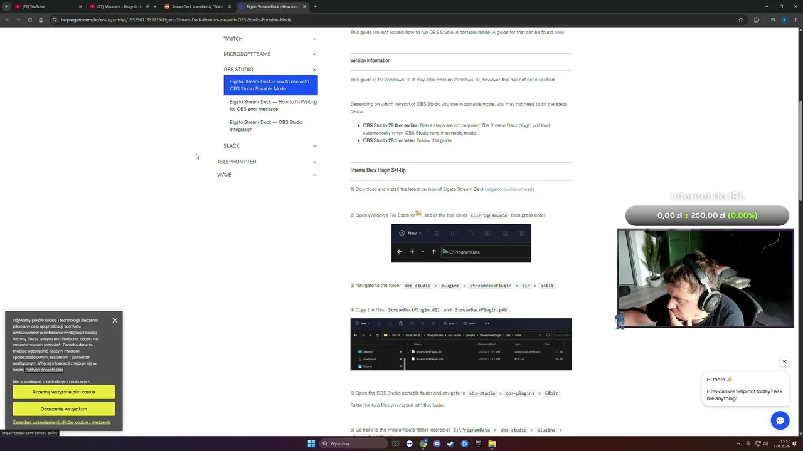Image resolution: width=803 pixels, height=451 pixels.
Task: Visit the elgato.com/downloads link
Action: coord(511,189)
